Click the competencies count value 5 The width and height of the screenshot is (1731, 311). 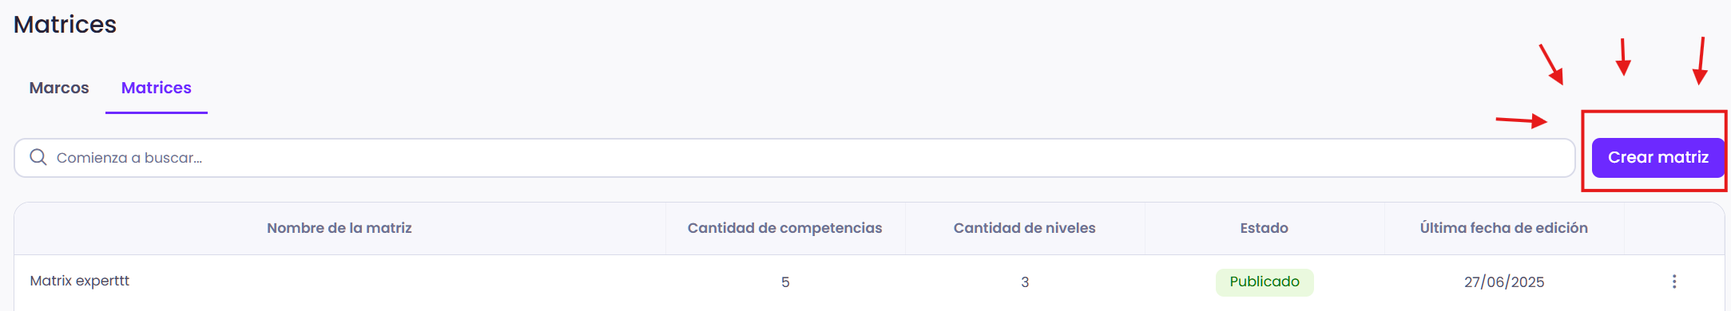pos(785,282)
